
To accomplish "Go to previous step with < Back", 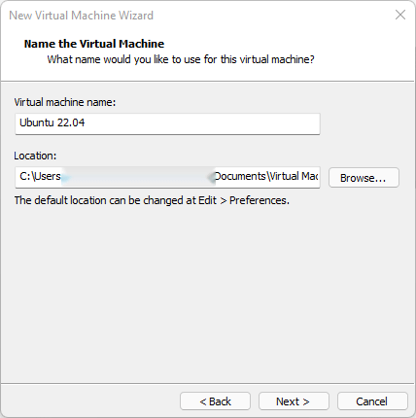I will coord(215,401).
